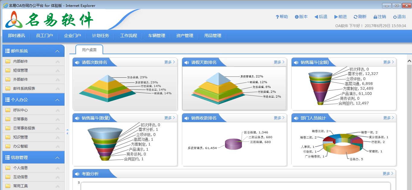Viewport: 412px width, 190px height.
Task: Collapse the 个人办公 section chevron
Action: coord(57,99)
